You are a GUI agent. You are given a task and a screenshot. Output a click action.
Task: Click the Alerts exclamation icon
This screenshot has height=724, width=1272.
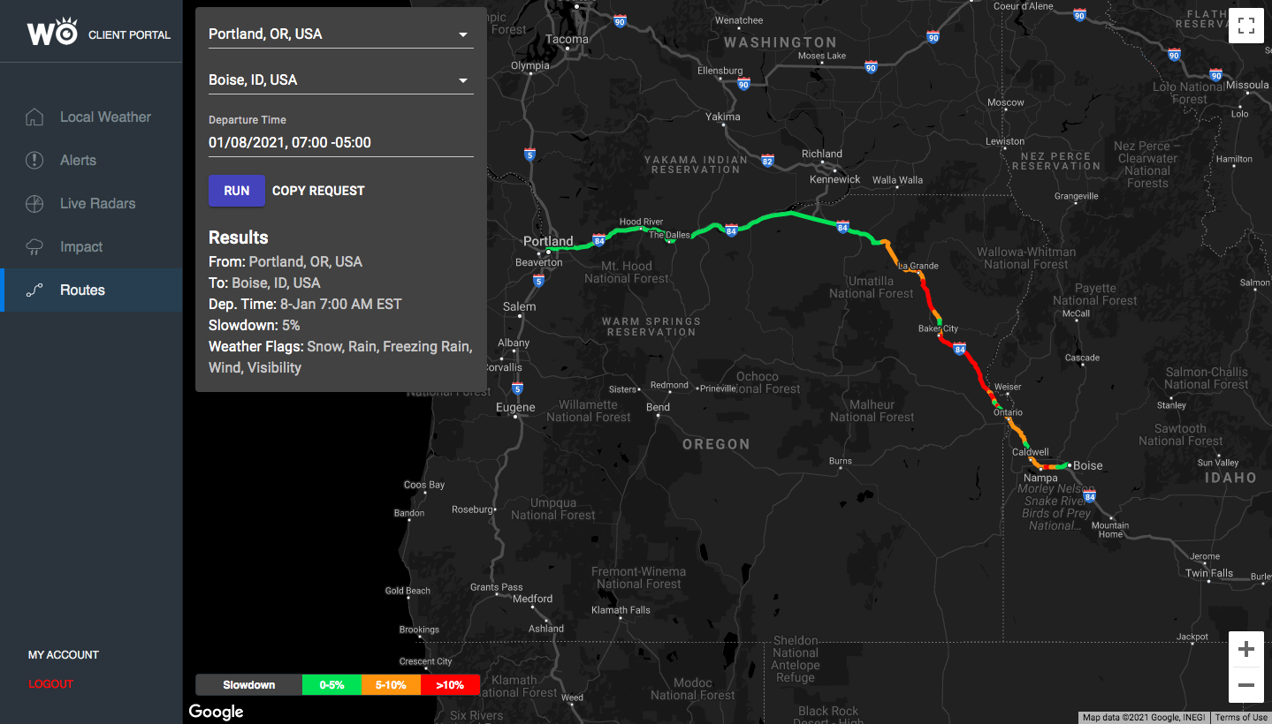click(x=34, y=160)
